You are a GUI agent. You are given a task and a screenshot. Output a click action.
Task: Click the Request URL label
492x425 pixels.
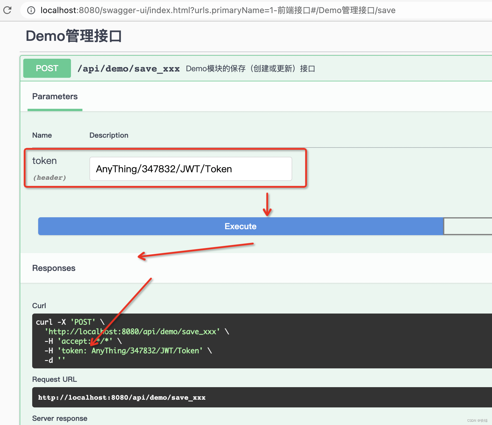pos(55,379)
